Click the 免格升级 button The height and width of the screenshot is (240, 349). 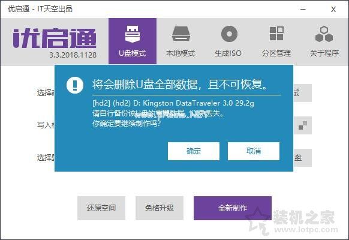[160, 208]
